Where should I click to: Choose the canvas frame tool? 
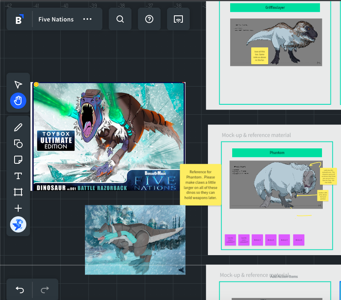(18, 192)
